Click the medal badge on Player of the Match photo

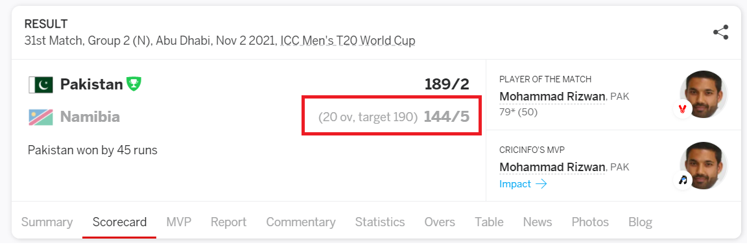point(683,109)
